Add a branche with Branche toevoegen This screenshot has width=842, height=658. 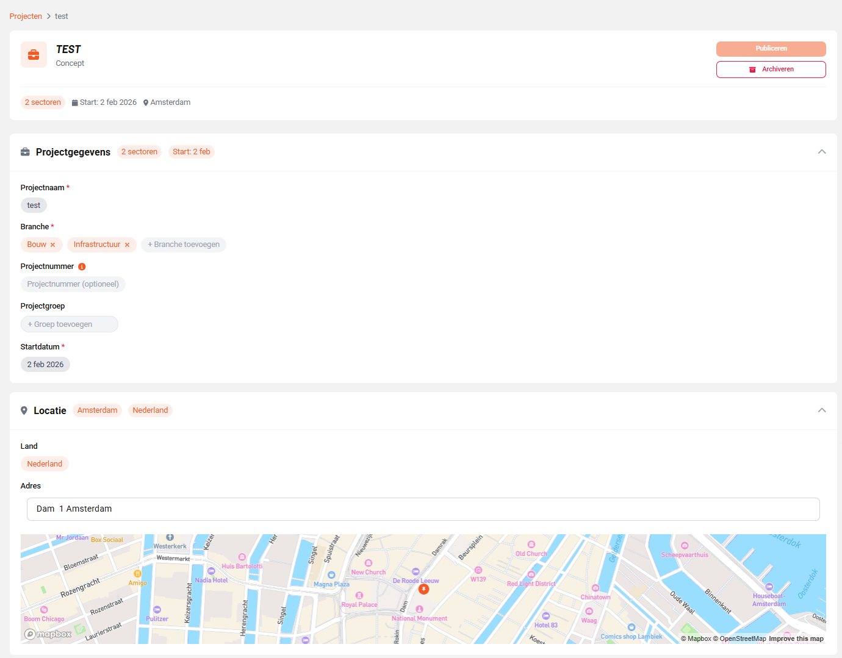point(184,245)
